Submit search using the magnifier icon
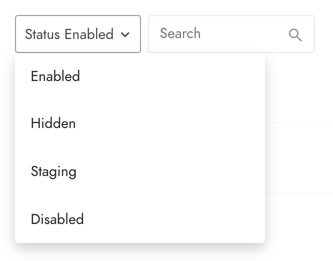The width and height of the screenshot is (333, 261). coord(295,35)
